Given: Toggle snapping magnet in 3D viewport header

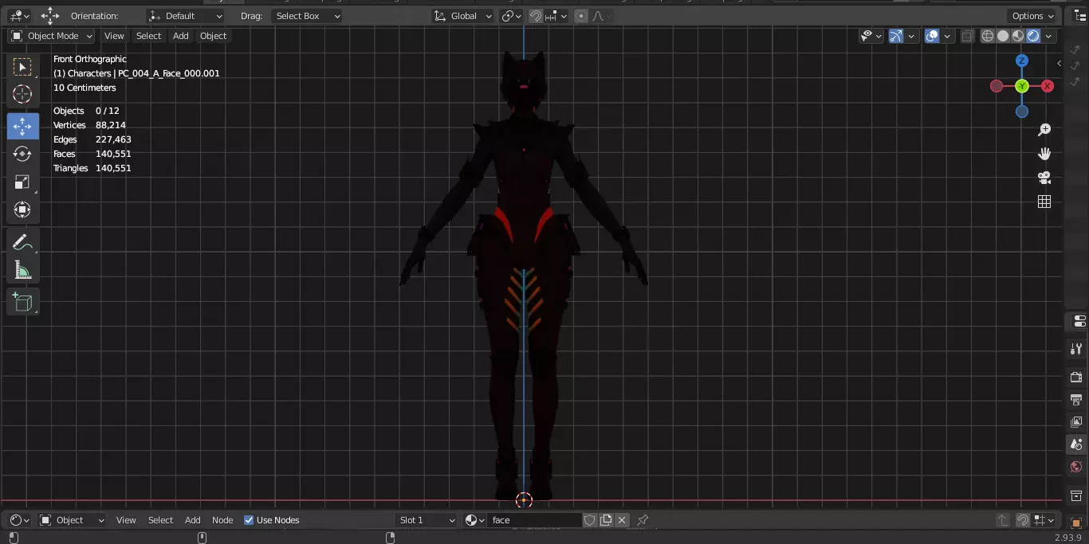Looking at the screenshot, I should pyautogui.click(x=536, y=16).
